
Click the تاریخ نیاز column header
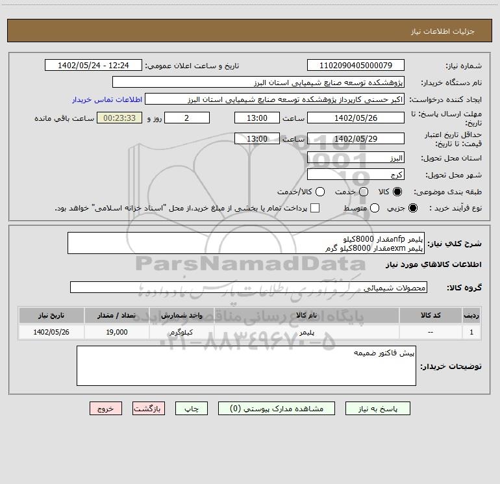pos(51,316)
